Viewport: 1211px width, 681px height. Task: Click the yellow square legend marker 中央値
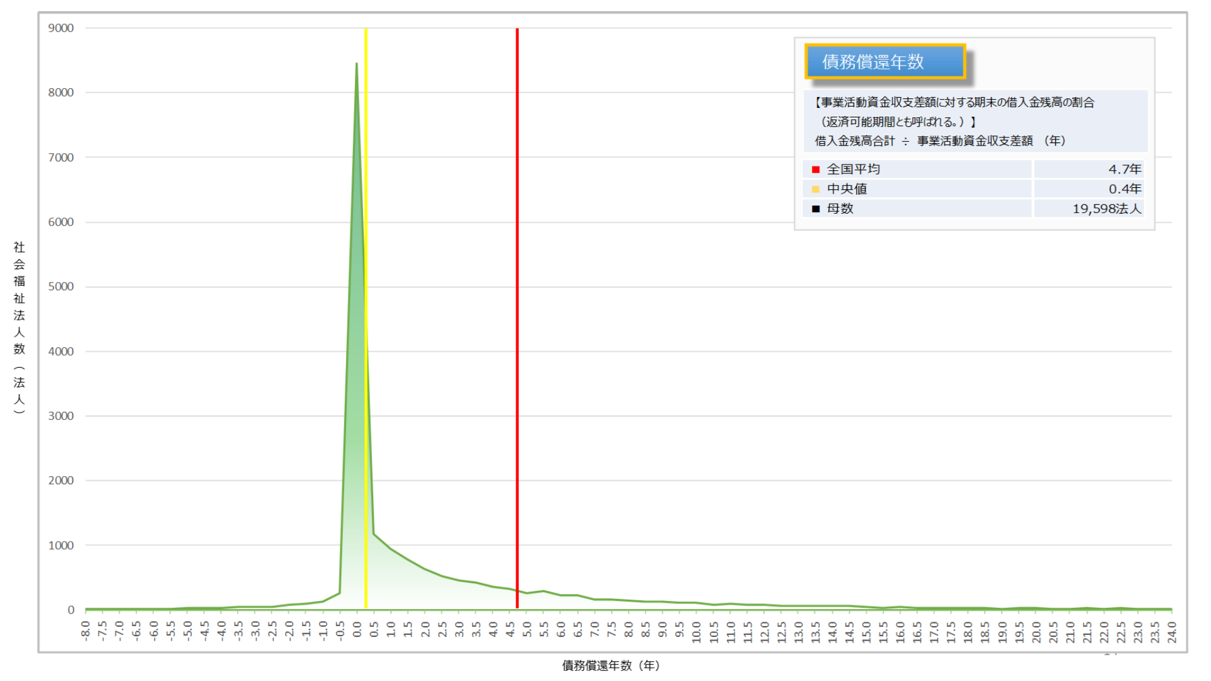[x=815, y=189]
